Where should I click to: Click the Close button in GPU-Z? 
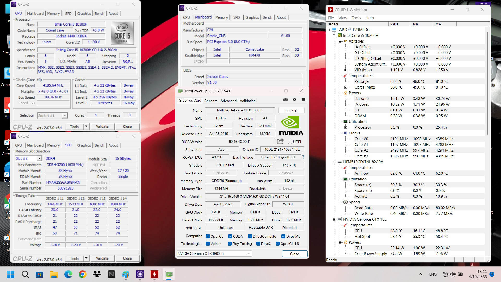coord(295,254)
